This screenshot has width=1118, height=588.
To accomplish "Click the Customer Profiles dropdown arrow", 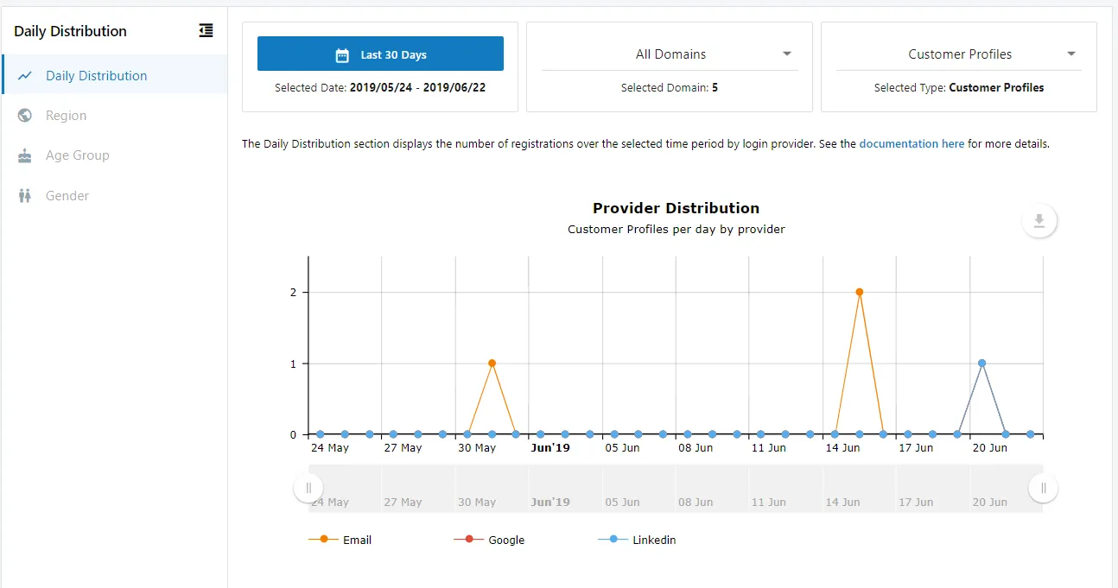I will click(x=1071, y=54).
